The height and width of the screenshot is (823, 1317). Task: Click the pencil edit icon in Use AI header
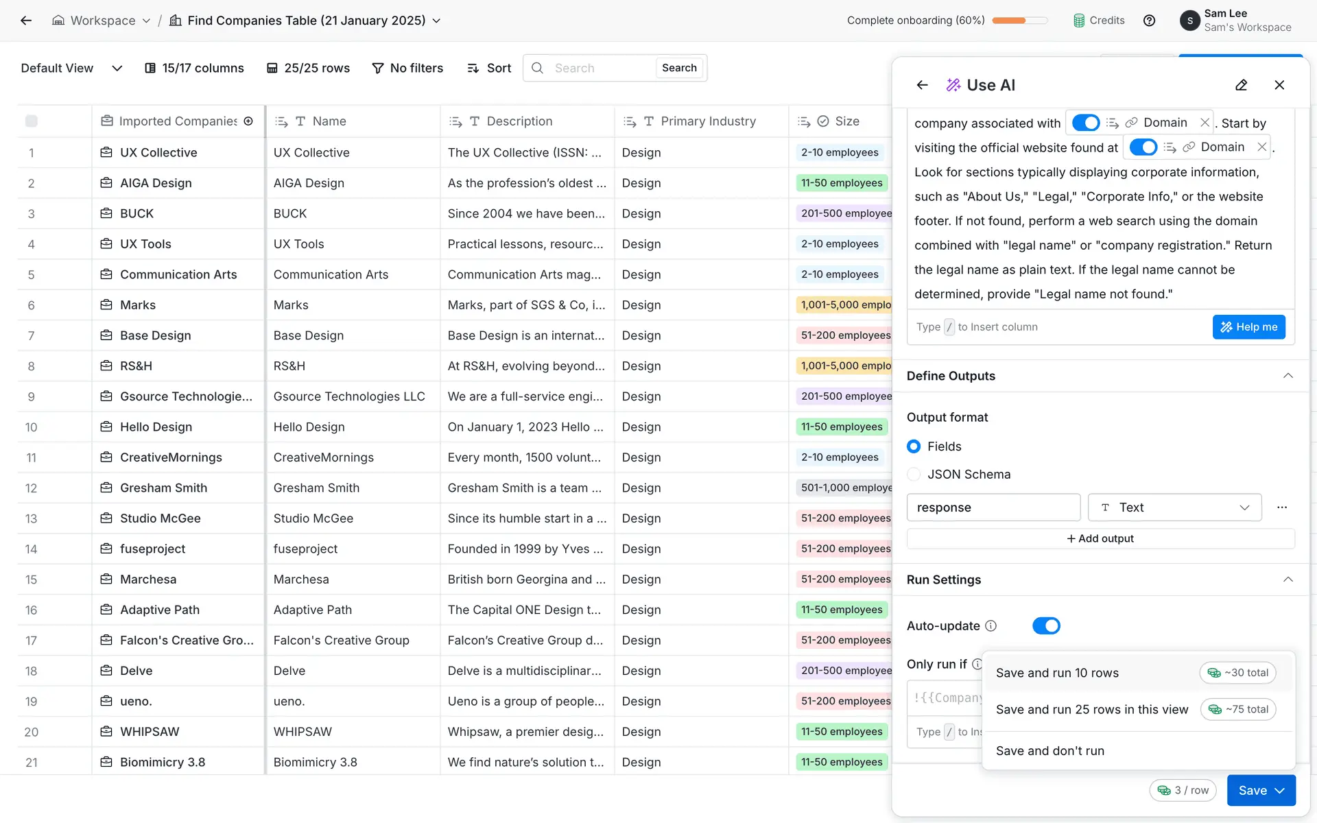[1241, 85]
